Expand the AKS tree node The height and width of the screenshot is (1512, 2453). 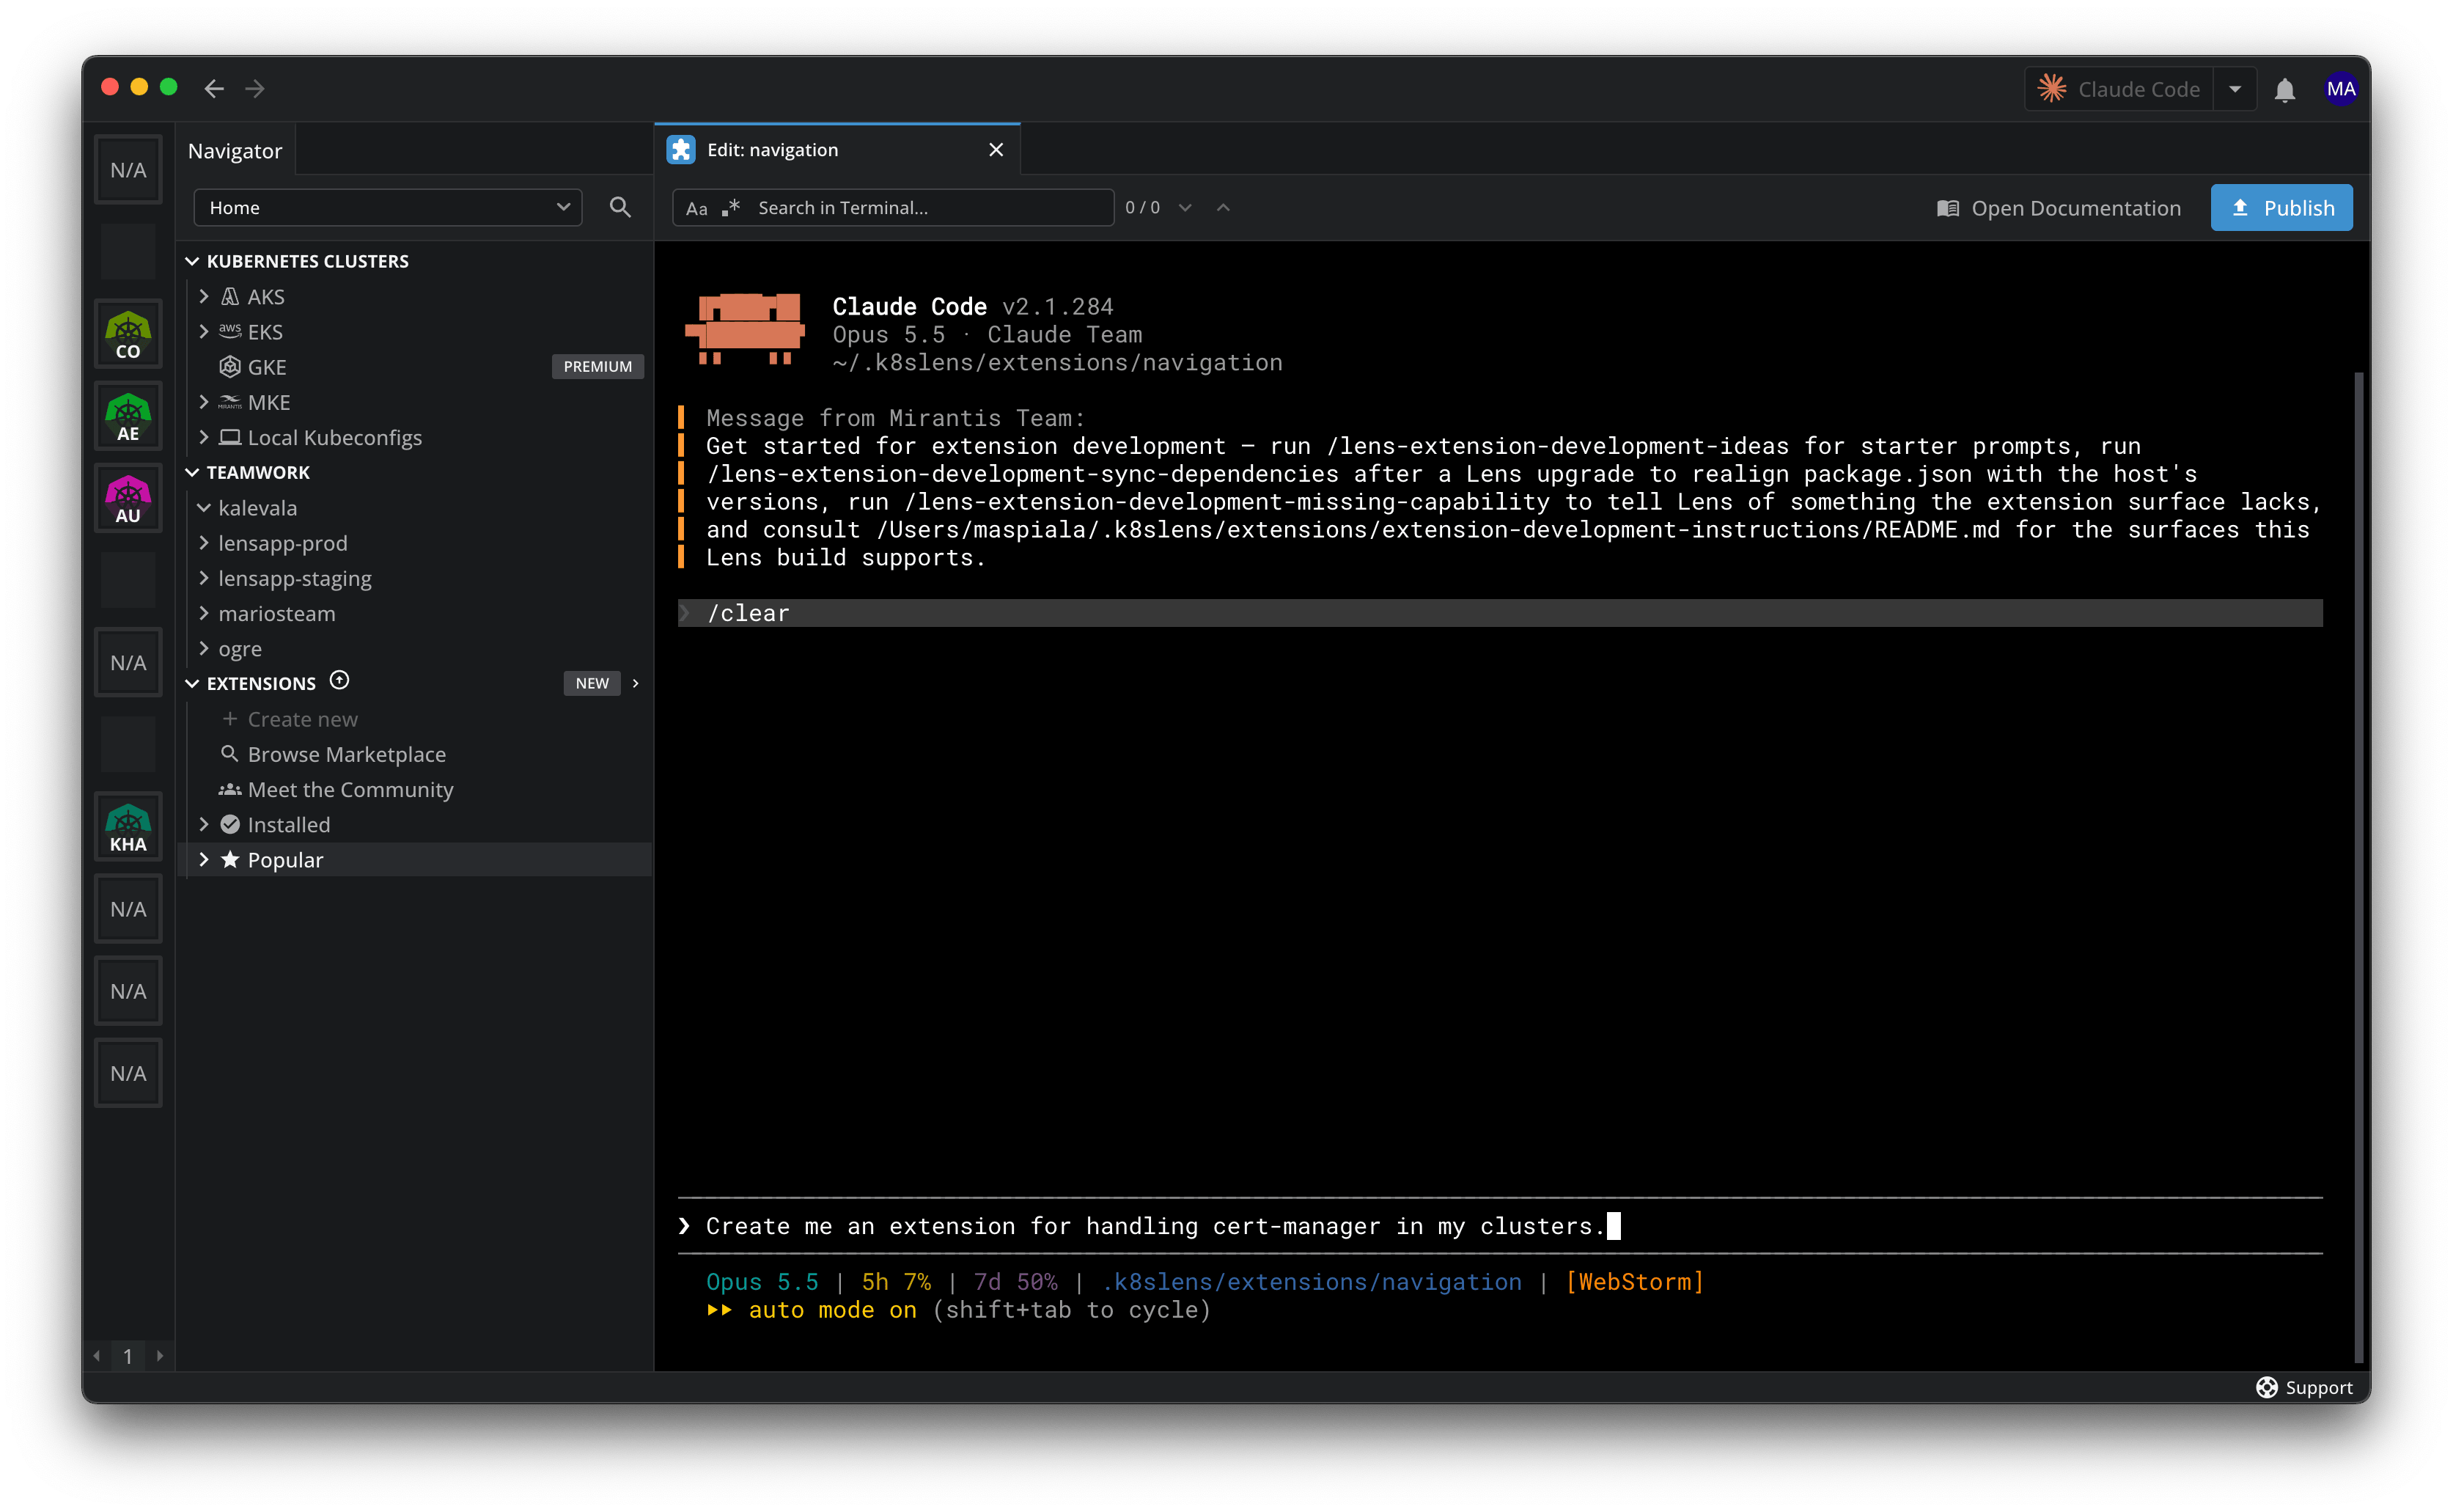click(x=204, y=296)
